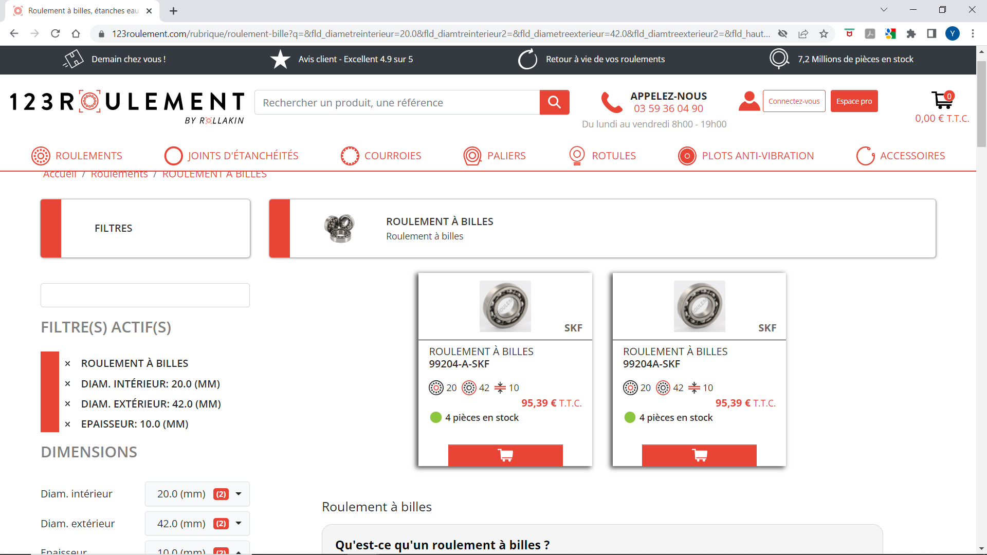Expand the Diam. intérieur dropdown
Image resolution: width=987 pixels, height=555 pixels.
[x=197, y=494]
